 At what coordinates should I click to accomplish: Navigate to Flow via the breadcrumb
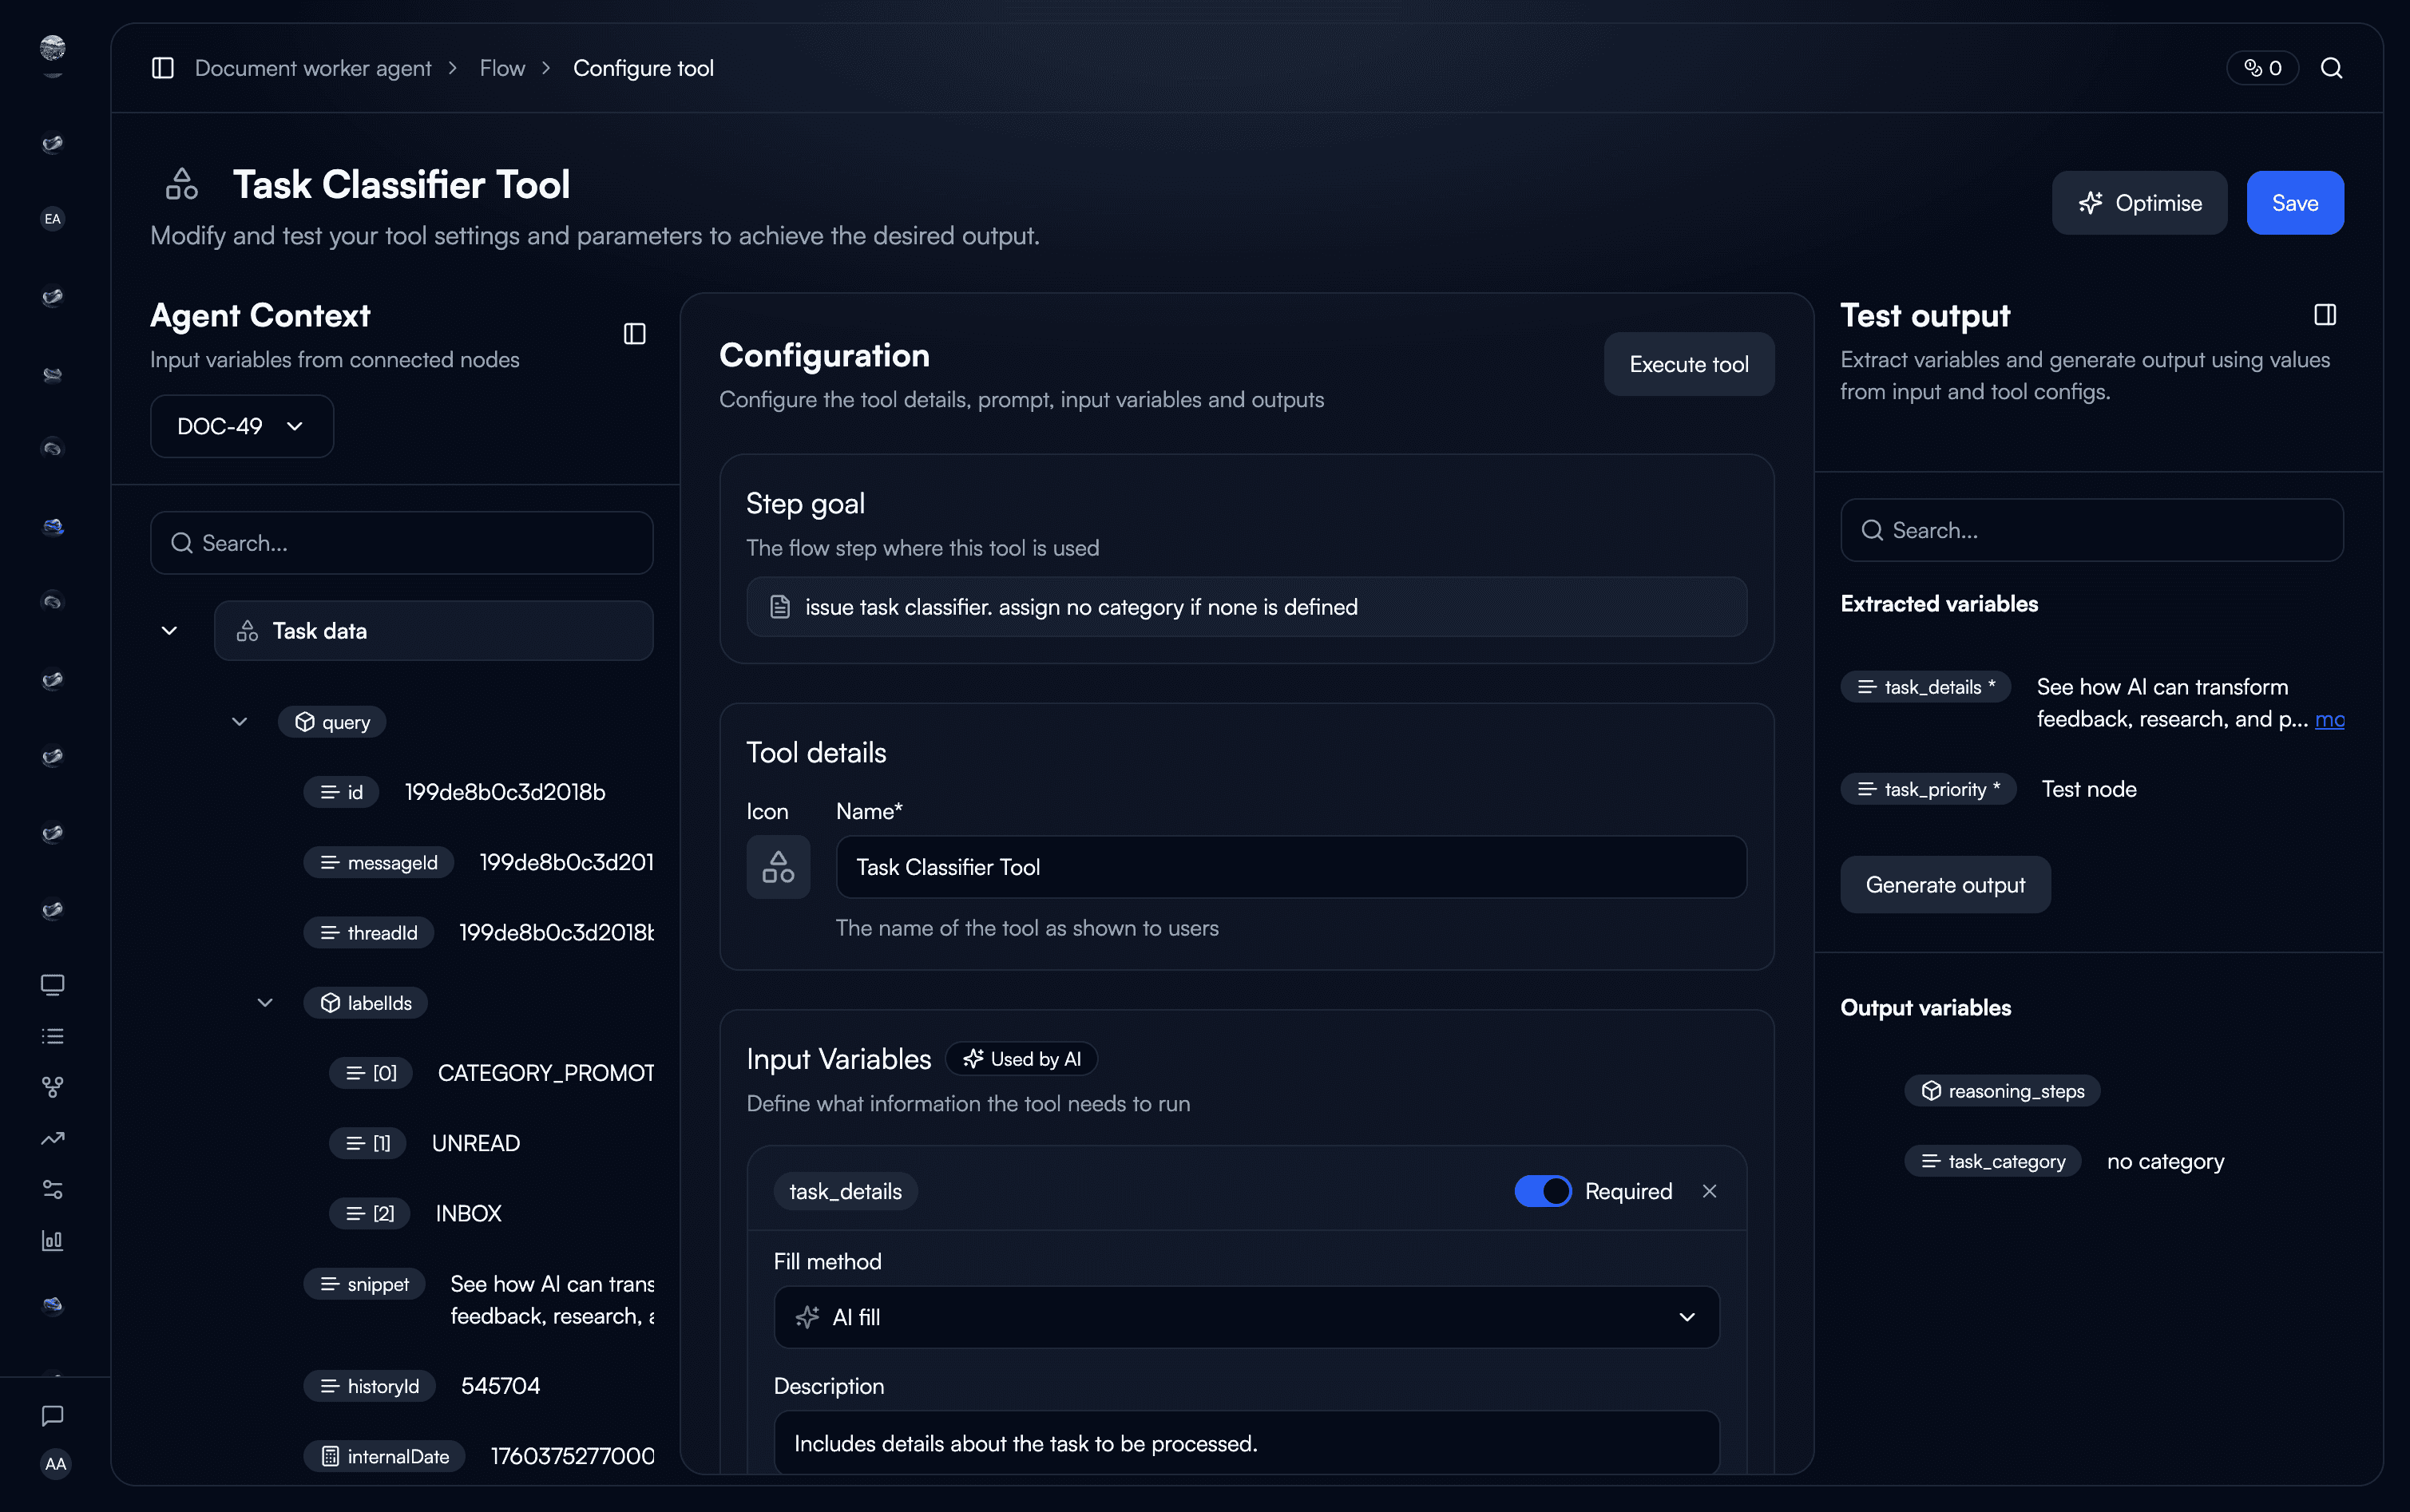[502, 67]
